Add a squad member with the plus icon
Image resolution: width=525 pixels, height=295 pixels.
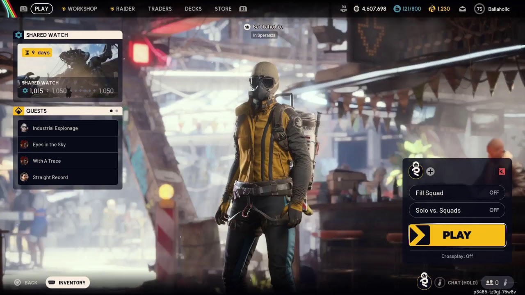click(x=430, y=172)
